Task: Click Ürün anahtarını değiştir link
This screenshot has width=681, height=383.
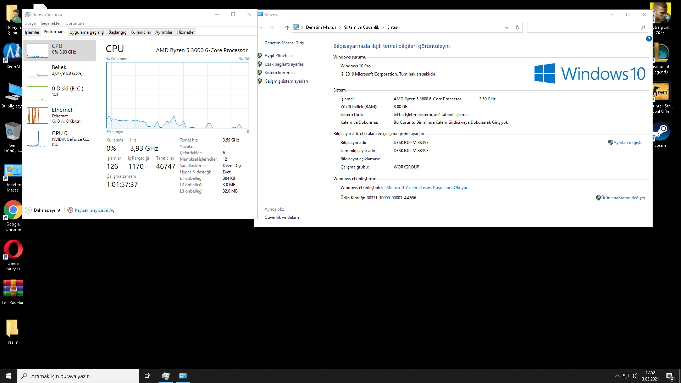Action: (623, 198)
